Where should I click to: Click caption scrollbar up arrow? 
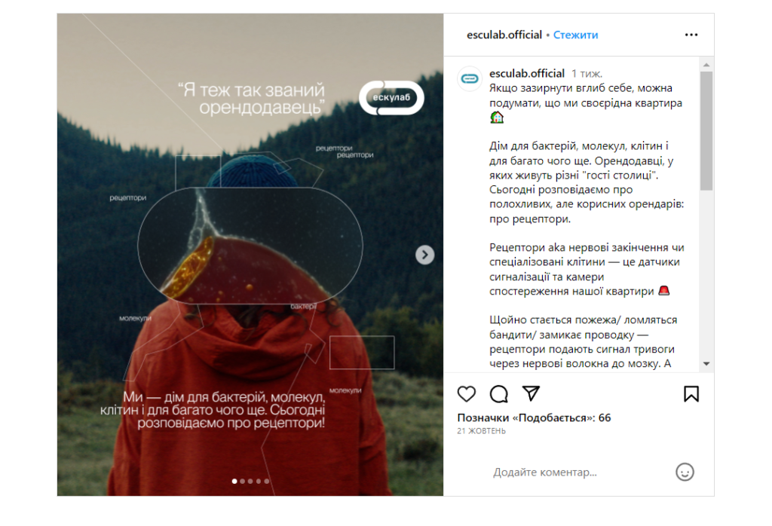[x=706, y=65]
